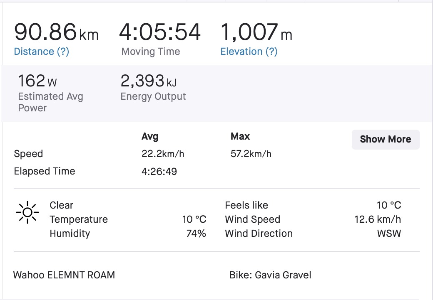Expand stats with Show More button
This screenshot has width=433, height=300.
(x=386, y=139)
